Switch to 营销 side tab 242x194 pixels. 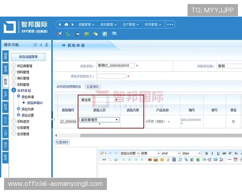click(x=5, y=69)
